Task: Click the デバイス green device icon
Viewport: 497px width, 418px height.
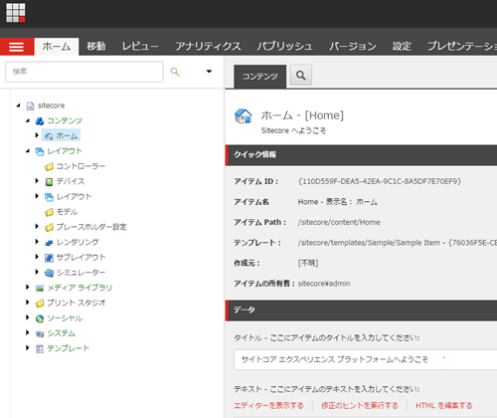Action: tap(49, 182)
